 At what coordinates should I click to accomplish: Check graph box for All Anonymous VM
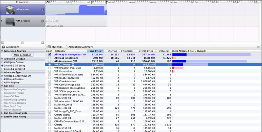(49, 61)
